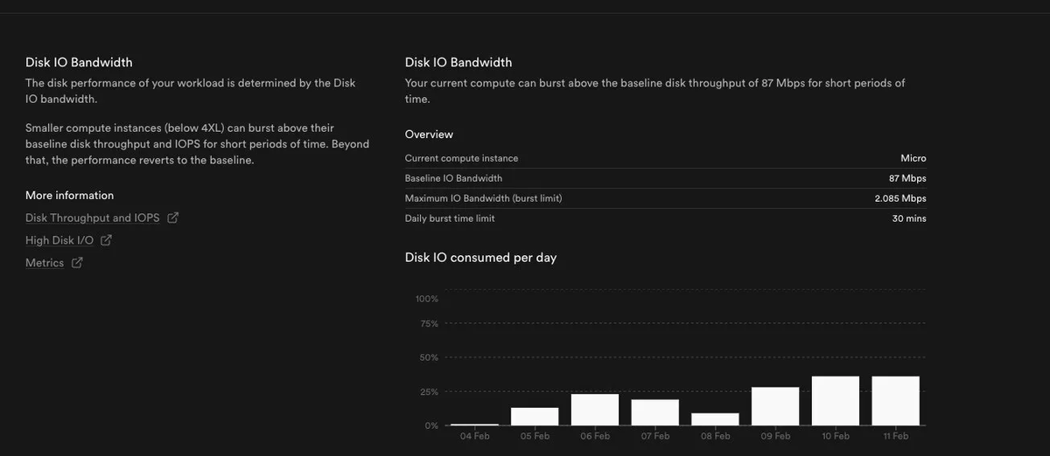Click 'Maximum IO Bandwidth (burst limit)' label

pyautogui.click(x=483, y=198)
